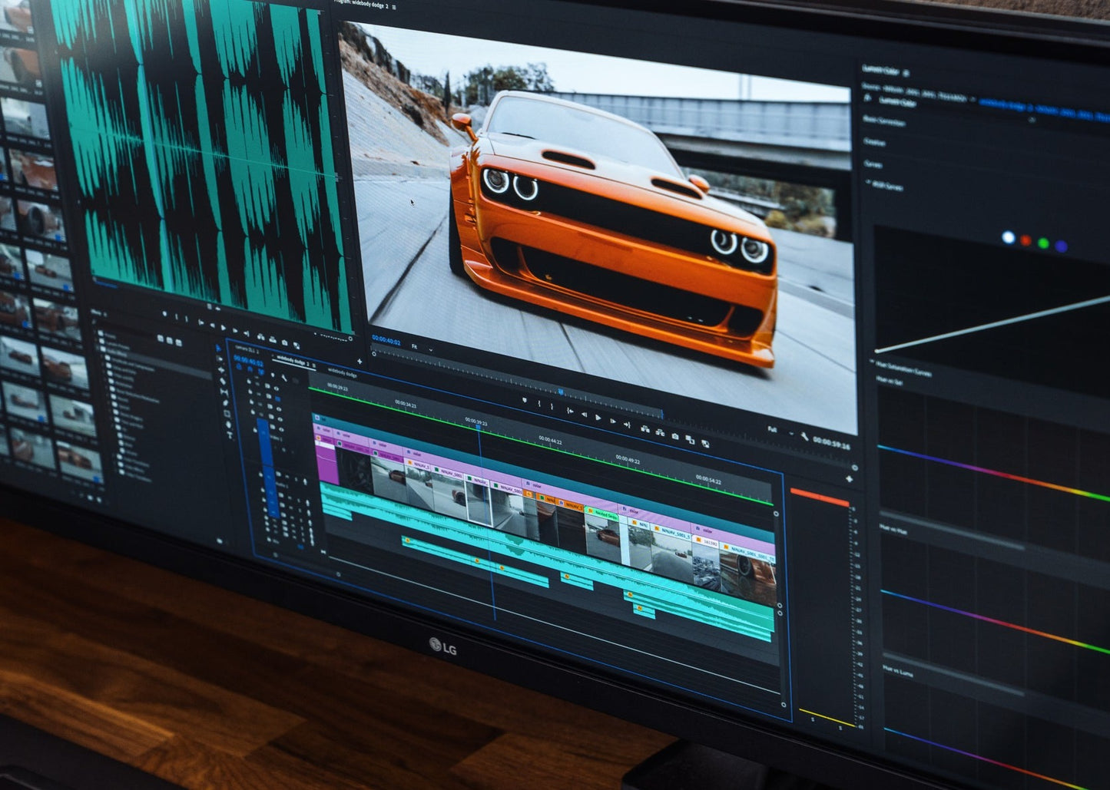This screenshot has height=790, width=1110.
Task: Open the Program monitor wrench settings
Action: pyautogui.click(x=804, y=435)
